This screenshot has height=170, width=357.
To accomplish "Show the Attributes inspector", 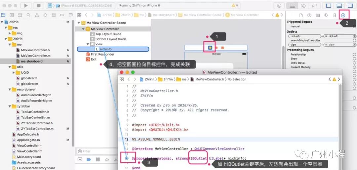I will [x=326, y=15].
